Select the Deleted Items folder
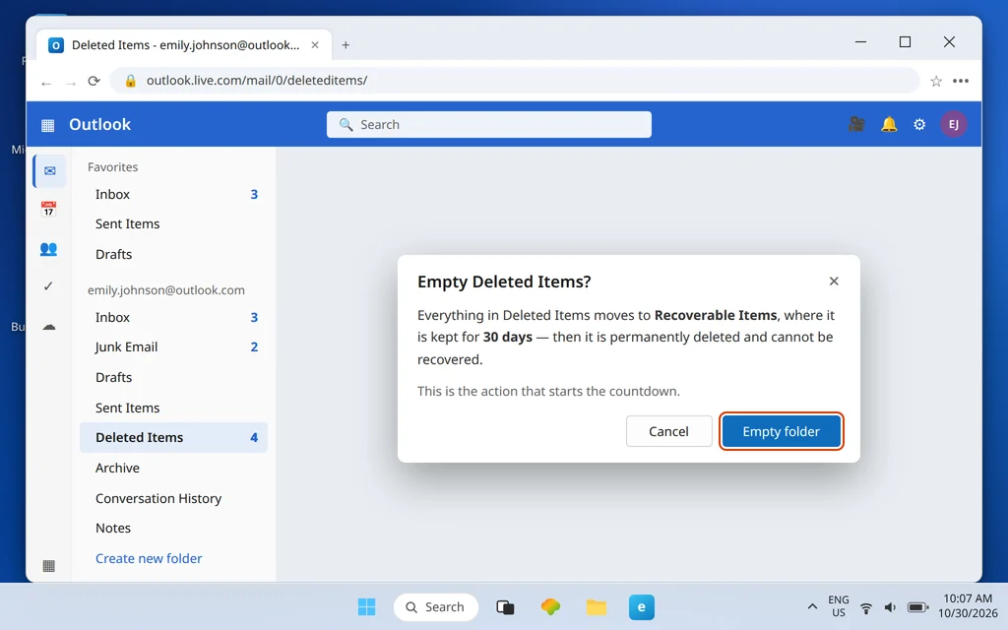Image resolution: width=1008 pixels, height=630 pixels. [173, 438]
